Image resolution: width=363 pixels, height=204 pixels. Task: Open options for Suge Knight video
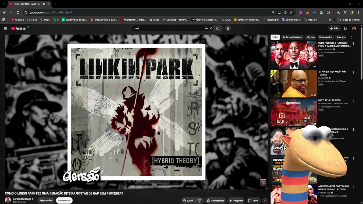point(353,73)
